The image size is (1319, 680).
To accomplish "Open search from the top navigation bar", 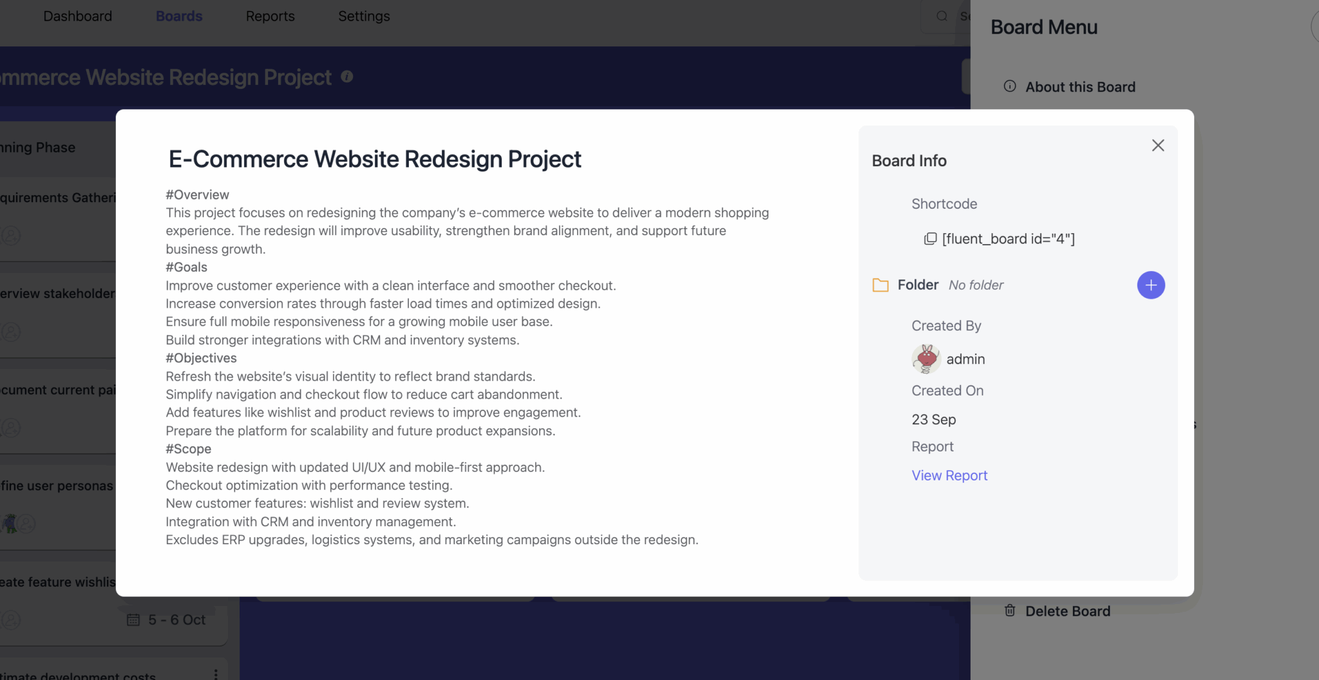I will [942, 15].
